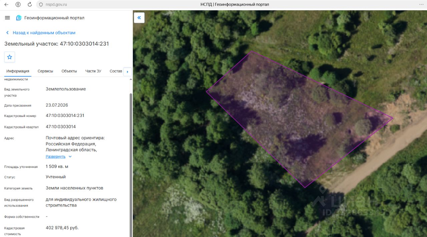The height and width of the screenshot is (237, 427).
Task: Click the Кадастровый номер label
Action: click(20, 116)
